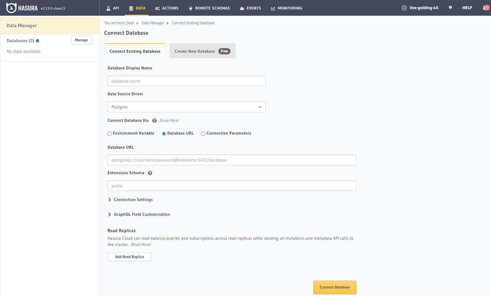Open the Data Source Driver dropdown
Viewport: 491px width, 296px height.
click(x=186, y=107)
